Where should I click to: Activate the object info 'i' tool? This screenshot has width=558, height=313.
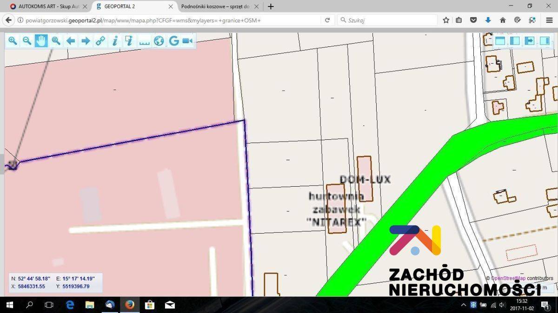pyautogui.click(x=115, y=41)
